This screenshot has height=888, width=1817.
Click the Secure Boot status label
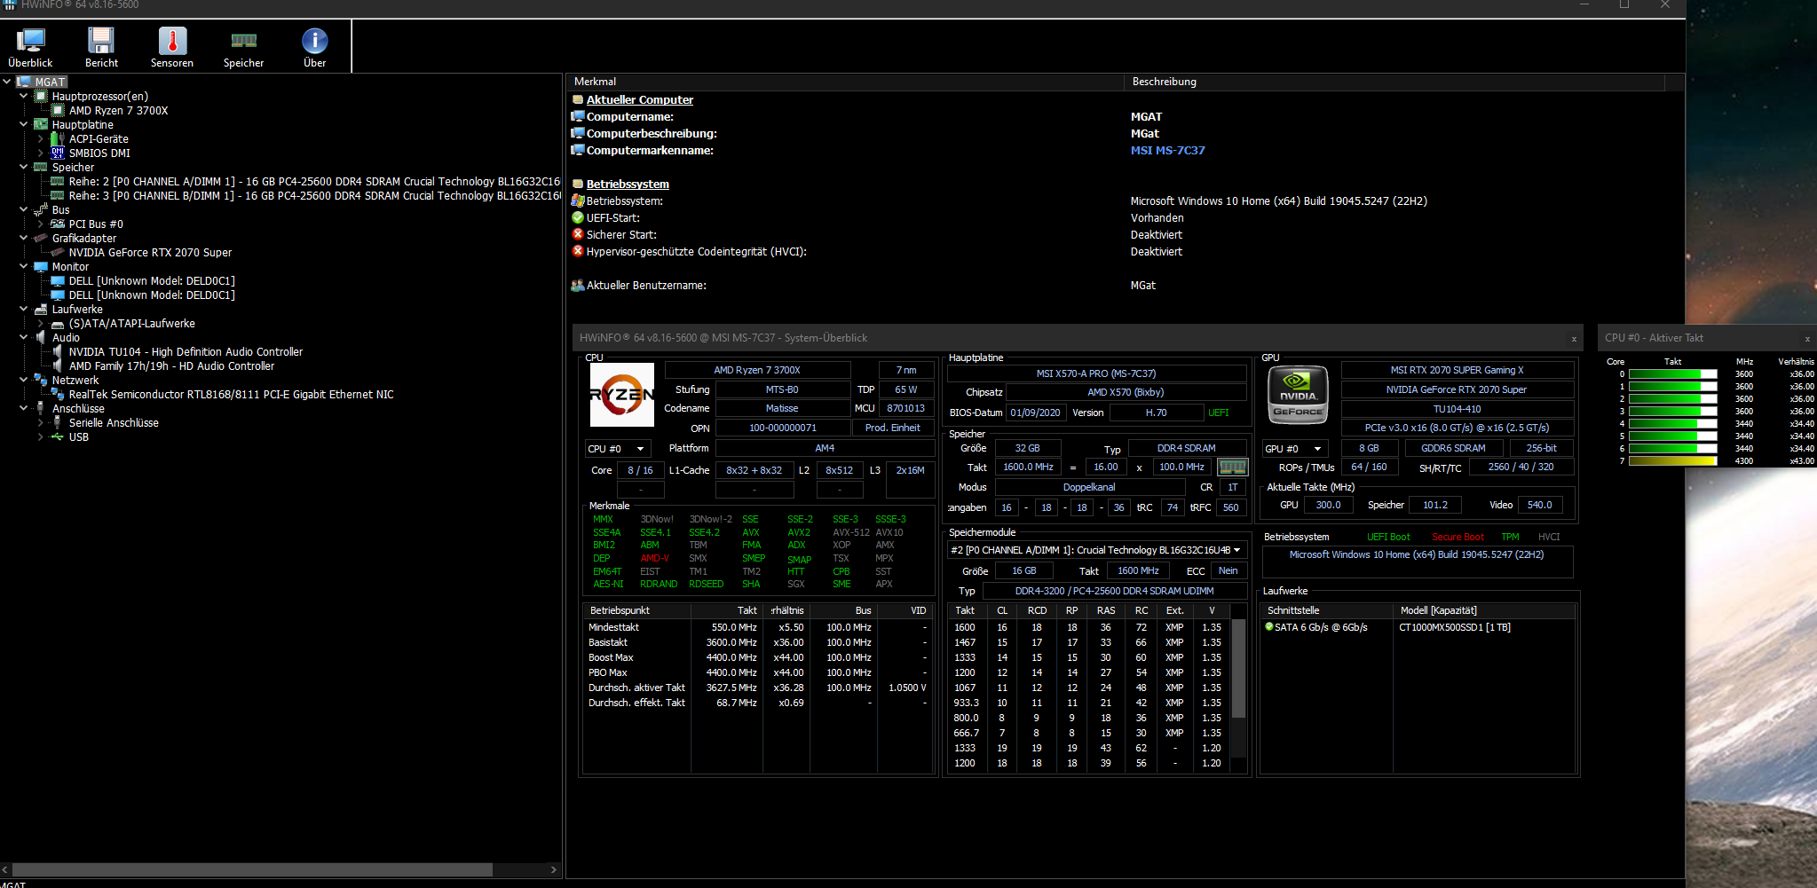pyautogui.click(x=1458, y=537)
